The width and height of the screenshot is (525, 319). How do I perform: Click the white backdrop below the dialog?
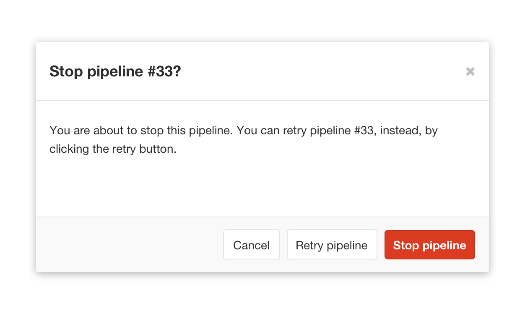coord(262,296)
